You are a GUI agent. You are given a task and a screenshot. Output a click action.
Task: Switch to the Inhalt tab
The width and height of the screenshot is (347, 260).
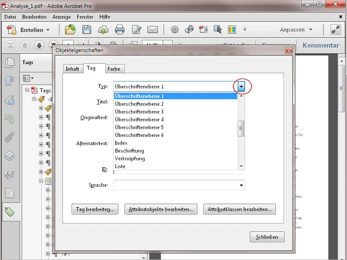coord(72,69)
